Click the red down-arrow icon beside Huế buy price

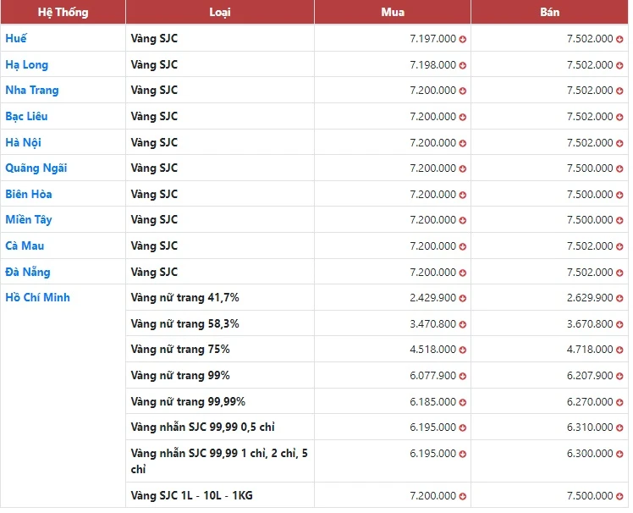click(x=463, y=39)
